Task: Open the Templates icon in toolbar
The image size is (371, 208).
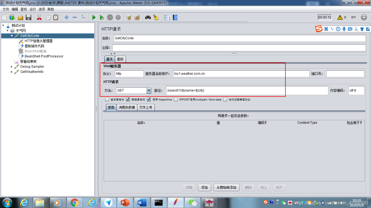Action: pyautogui.click(x=12, y=17)
